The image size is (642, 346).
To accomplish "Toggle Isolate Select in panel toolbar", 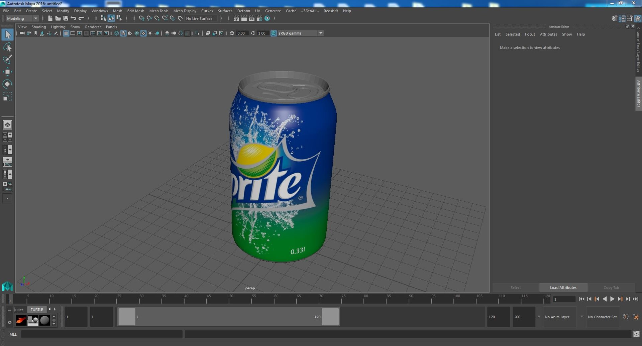I will (198, 33).
